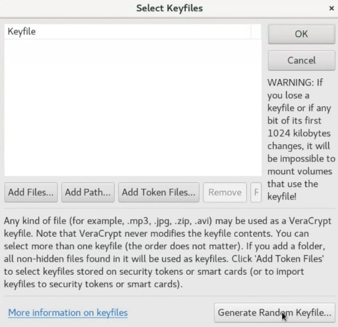
Task: Open Add Token Files... dialog
Action: (159, 192)
